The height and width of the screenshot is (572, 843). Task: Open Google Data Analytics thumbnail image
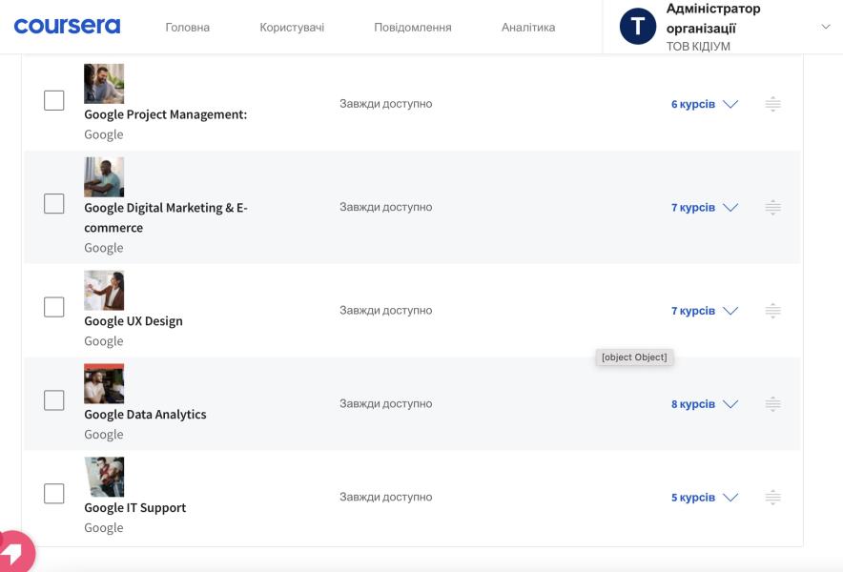pyautogui.click(x=104, y=384)
